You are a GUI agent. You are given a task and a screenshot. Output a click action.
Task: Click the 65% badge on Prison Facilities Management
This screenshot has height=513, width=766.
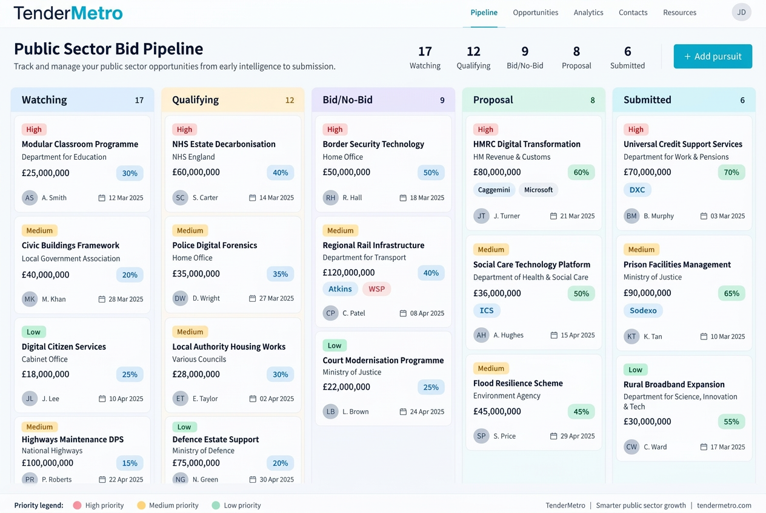coord(731,293)
